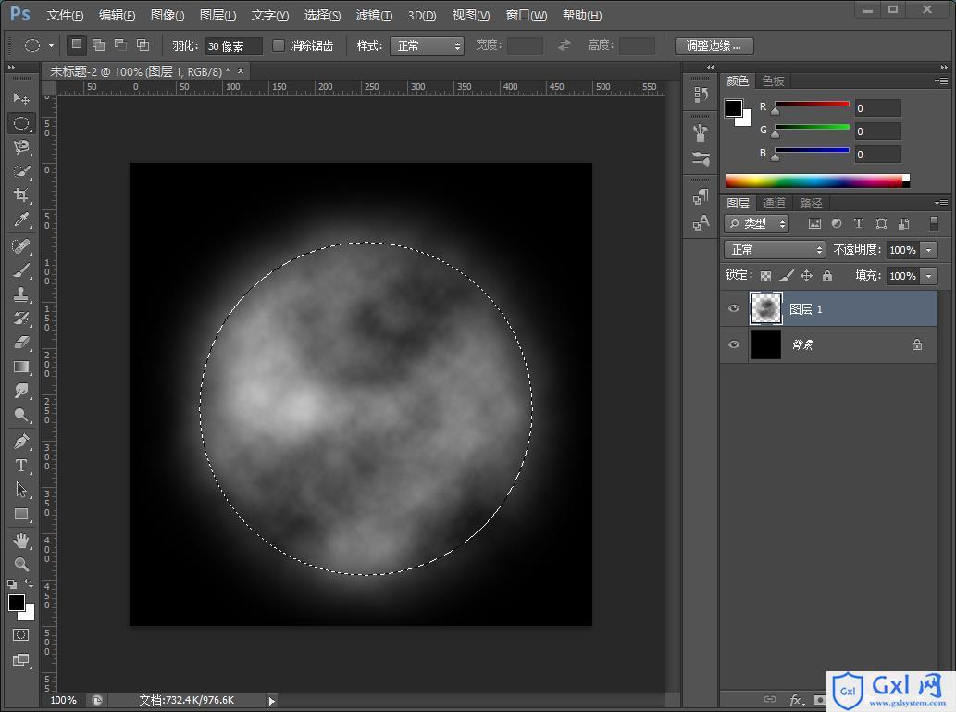The width and height of the screenshot is (956, 712).
Task: Enable the anti-alias checkbox
Action: click(x=278, y=45)
